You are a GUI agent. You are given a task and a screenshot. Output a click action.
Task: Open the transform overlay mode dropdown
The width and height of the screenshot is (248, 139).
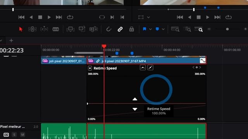pos(148,17)
